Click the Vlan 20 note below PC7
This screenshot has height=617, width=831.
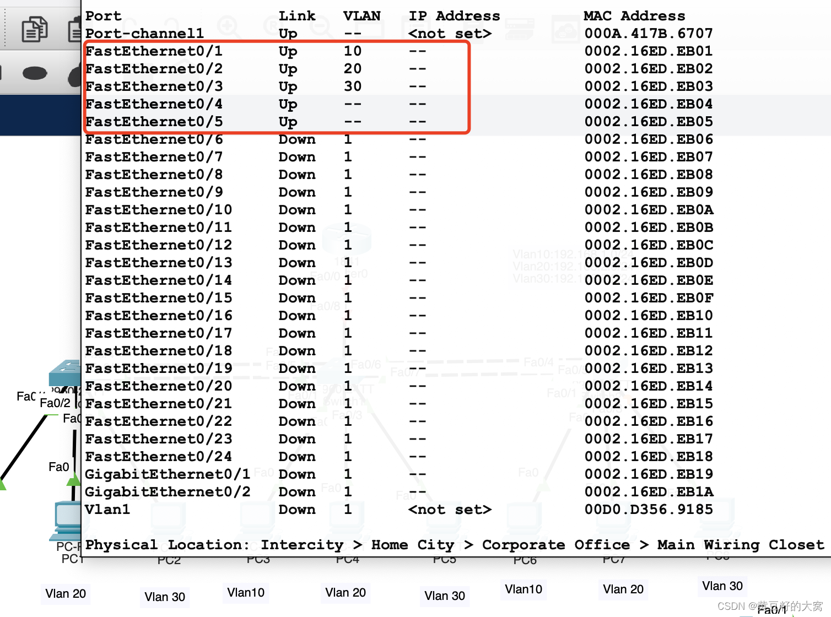coord(623,589)
